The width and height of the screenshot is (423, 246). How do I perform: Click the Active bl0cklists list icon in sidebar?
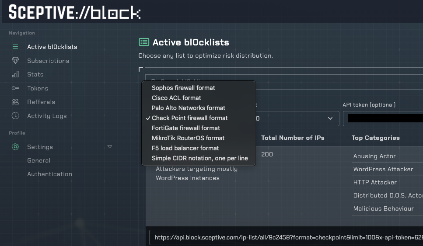[15, 47]
